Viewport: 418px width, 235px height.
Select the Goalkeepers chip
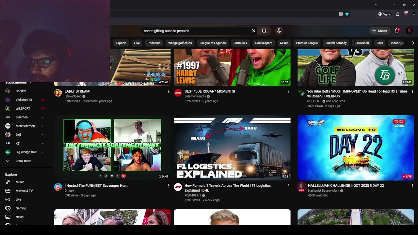click(264, 43)
